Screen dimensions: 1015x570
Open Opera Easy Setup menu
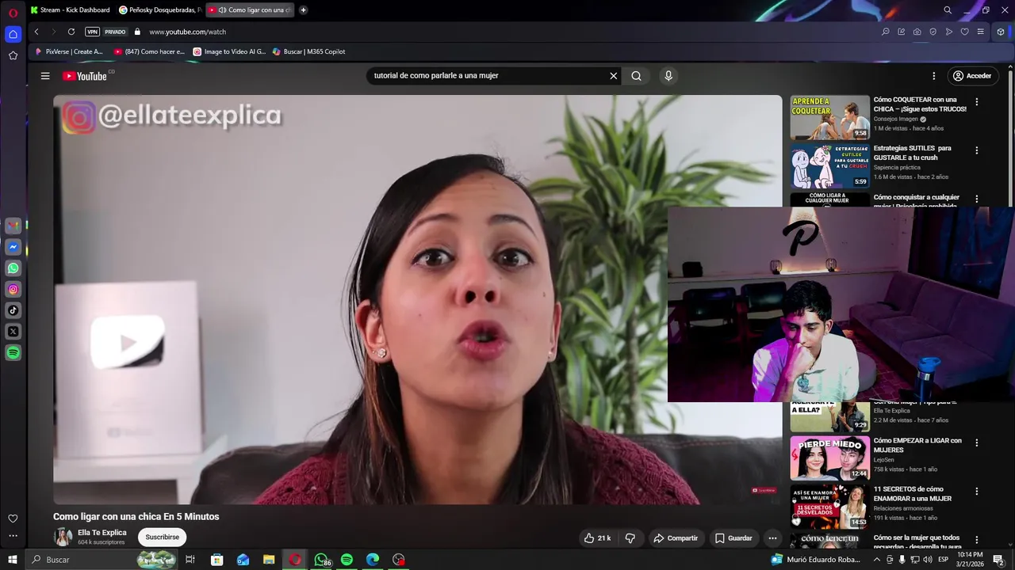tap(981, 32)
